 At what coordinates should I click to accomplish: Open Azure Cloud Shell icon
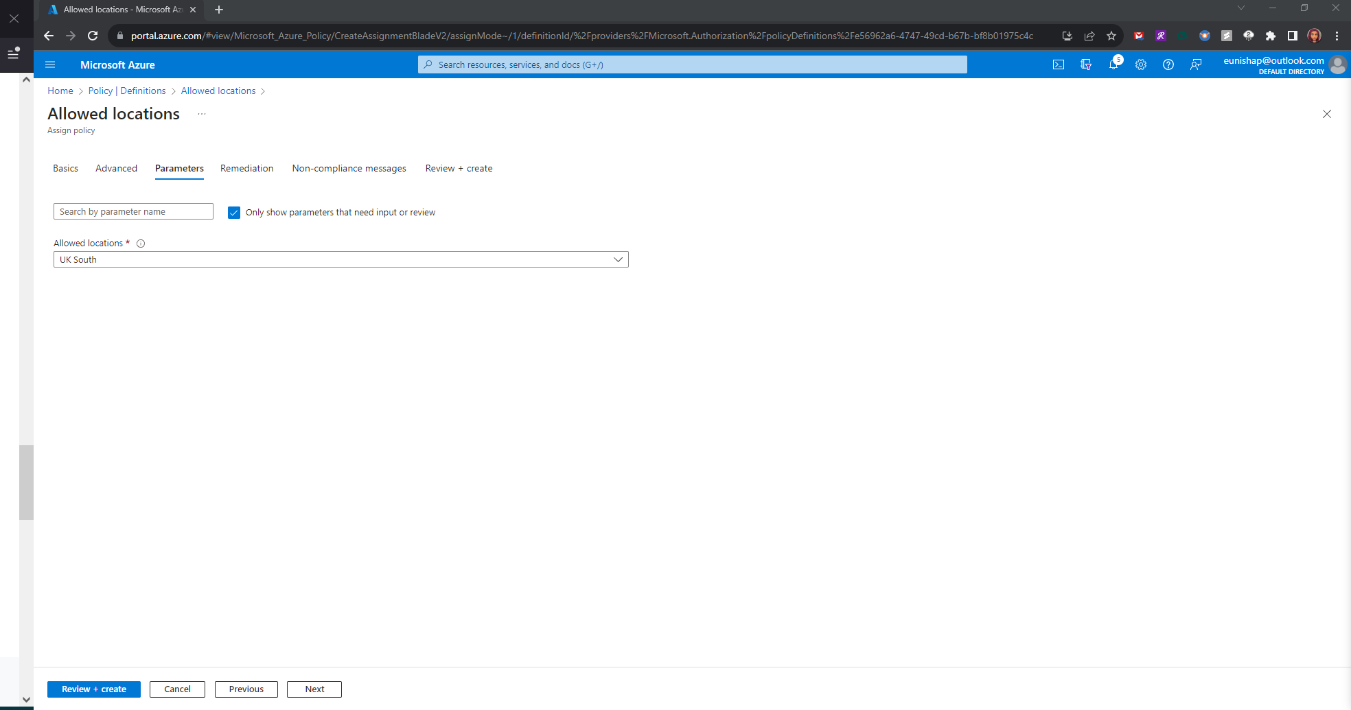(1059, 64)
